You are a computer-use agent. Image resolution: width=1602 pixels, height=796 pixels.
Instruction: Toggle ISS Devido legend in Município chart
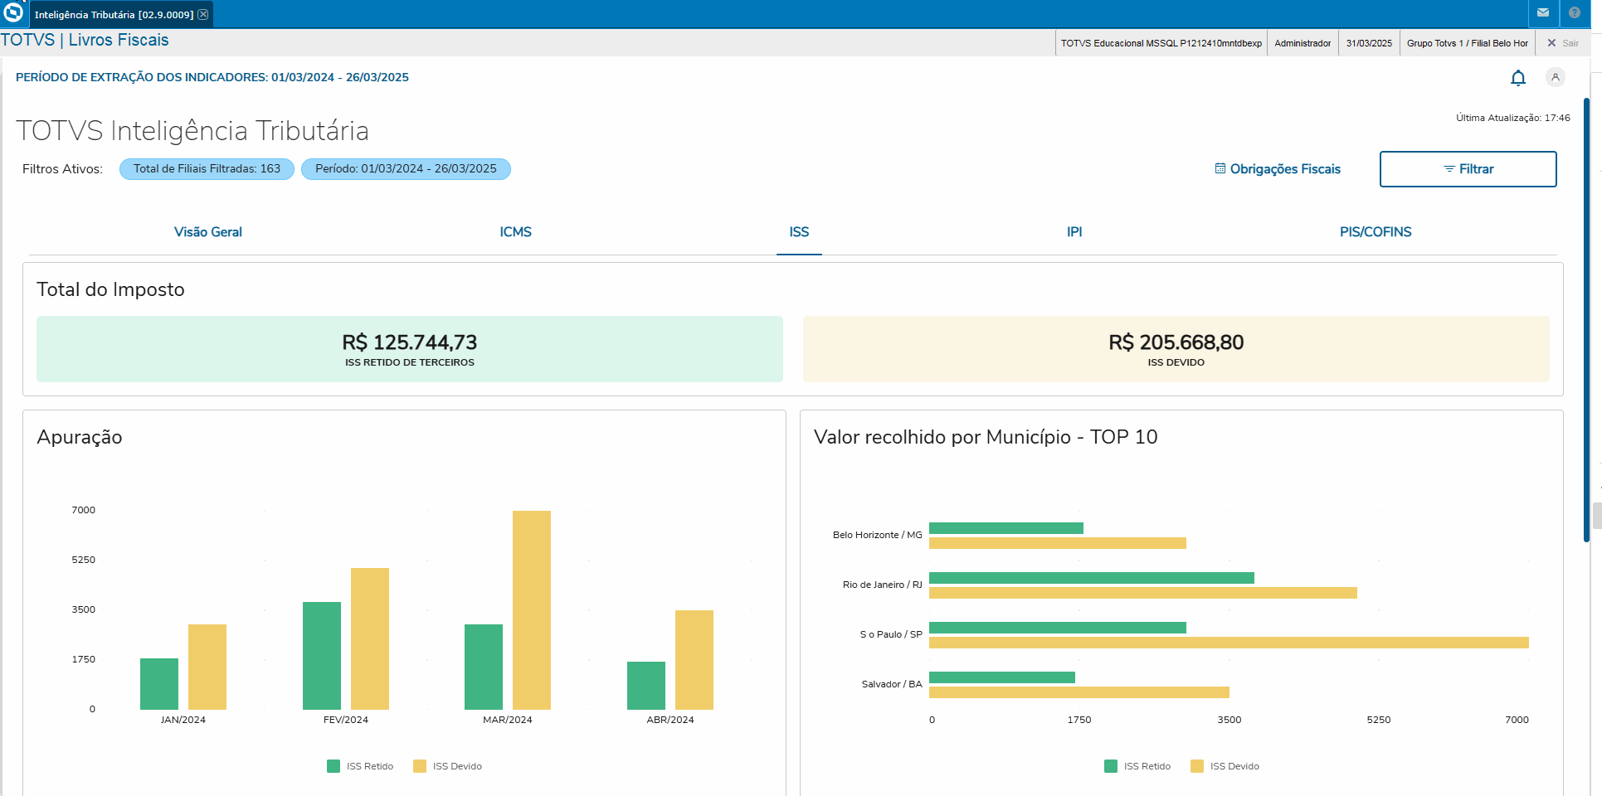(1225, 766)
